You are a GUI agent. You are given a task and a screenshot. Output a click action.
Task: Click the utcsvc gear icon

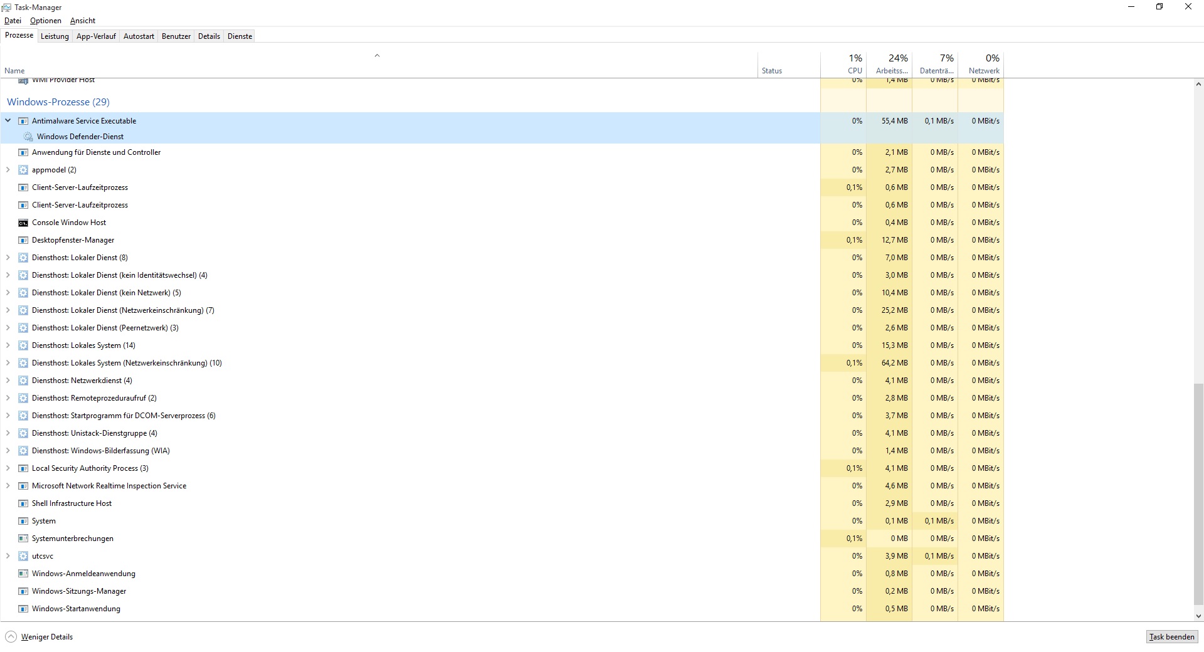(23, 556)
